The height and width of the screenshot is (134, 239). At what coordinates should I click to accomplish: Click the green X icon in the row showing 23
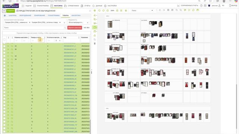(8, 46)
